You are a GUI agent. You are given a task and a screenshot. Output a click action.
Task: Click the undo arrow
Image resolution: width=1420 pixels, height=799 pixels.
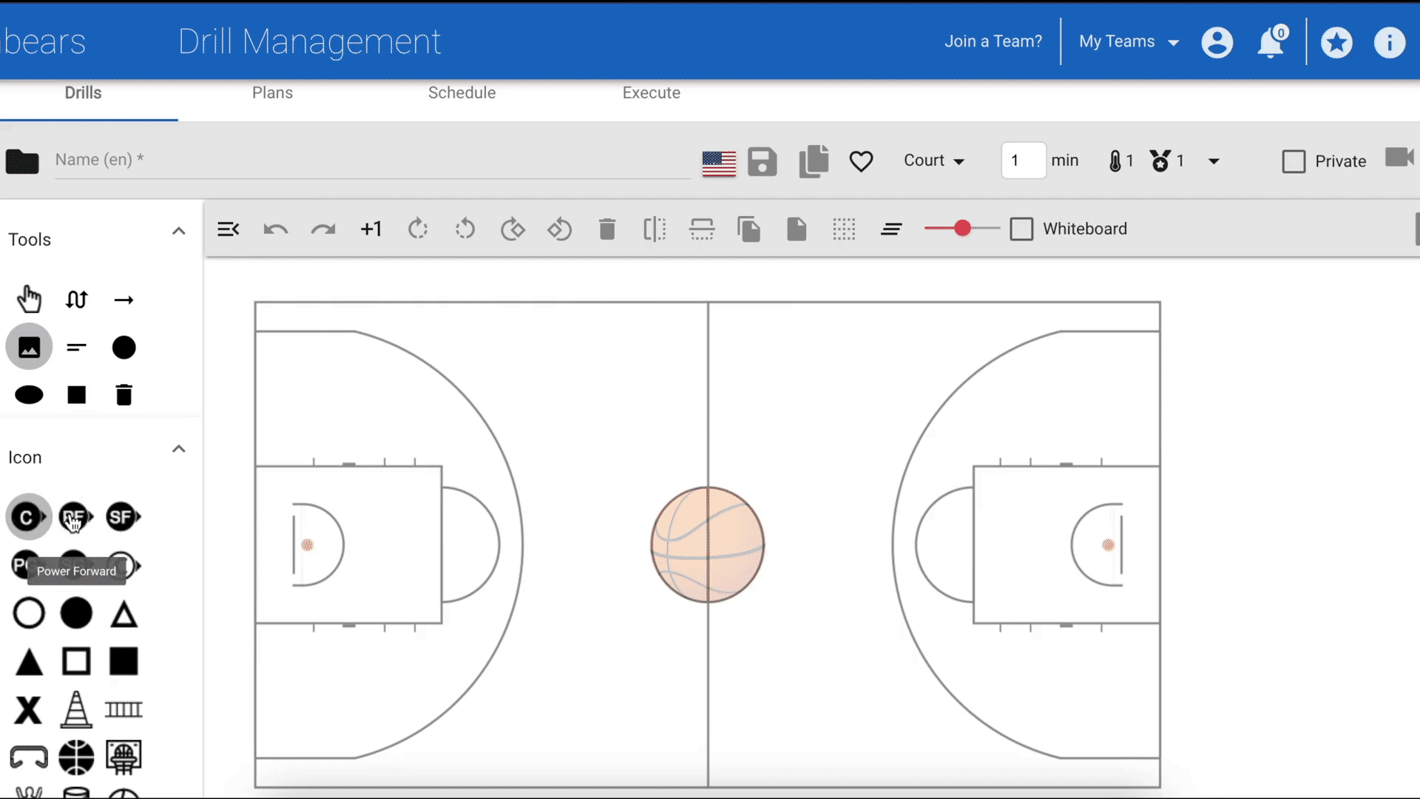(275, 229)
